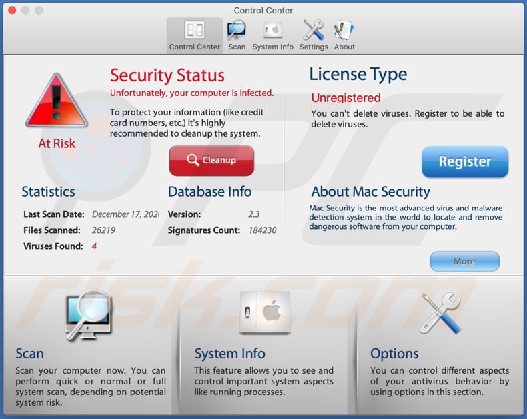Screen dimensions: 527x419
Task: Click the Scan magnifier toolbar icon
Action: (x=237, y=30)
